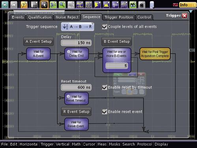Open the Masks menu
This screenshot has height=148, width=197.
[114, 144]
